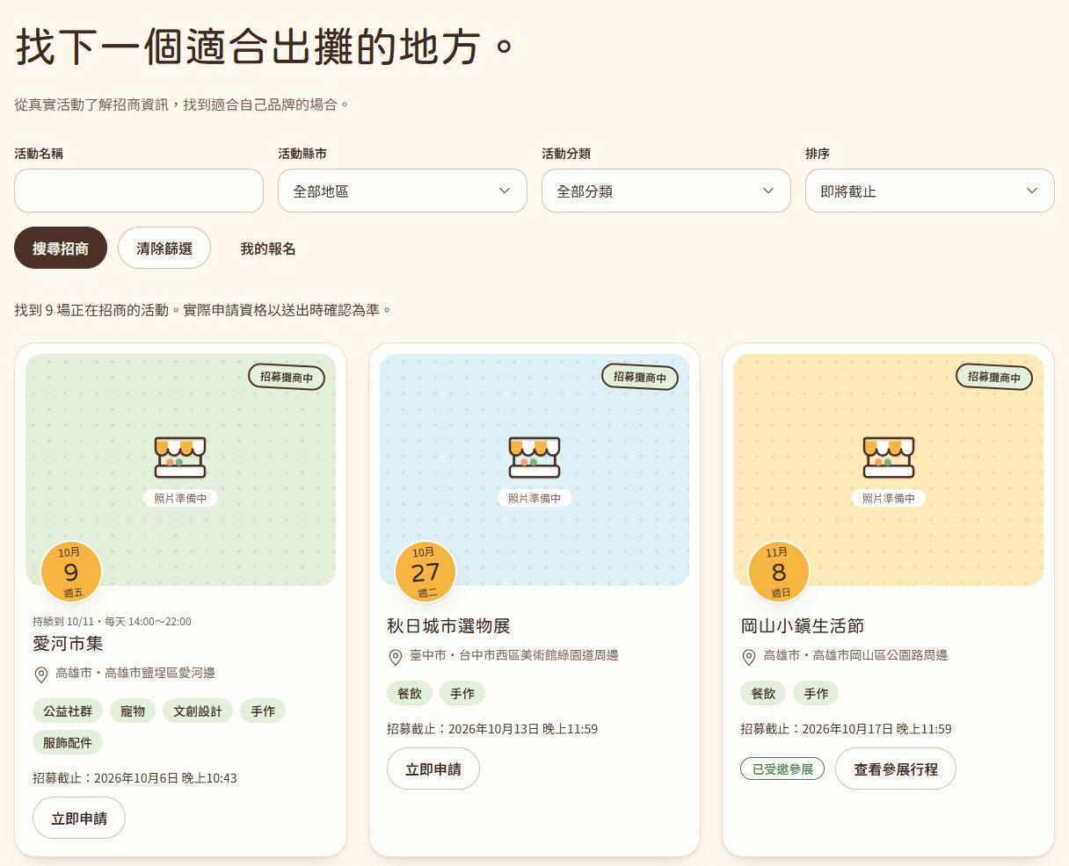Click the green 愛河市集 cover image
The height and width of the screenshot is (866, 1069).
(x=180, y=470)
